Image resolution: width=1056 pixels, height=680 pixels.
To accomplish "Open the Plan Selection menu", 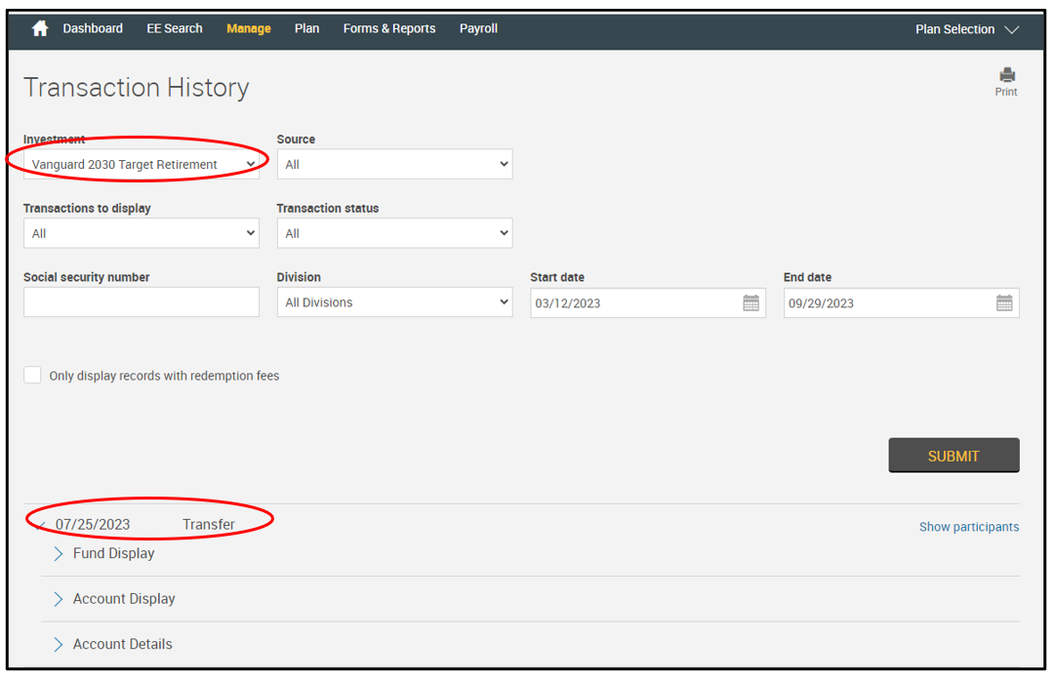I will click(966, 29).
